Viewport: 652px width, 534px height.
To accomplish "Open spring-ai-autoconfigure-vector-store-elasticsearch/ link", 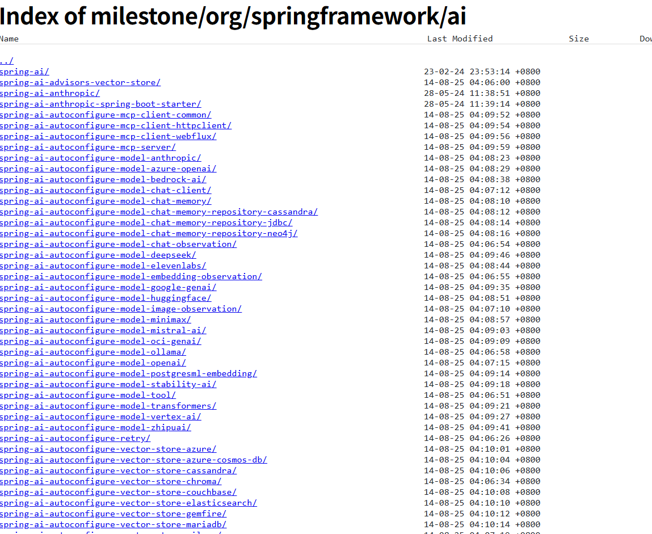I will point(128,504).
